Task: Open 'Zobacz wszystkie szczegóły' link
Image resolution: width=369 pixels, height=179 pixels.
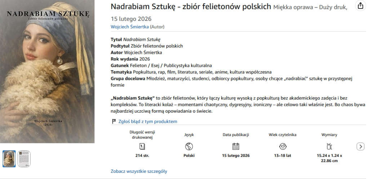Action: pos(139,171)
